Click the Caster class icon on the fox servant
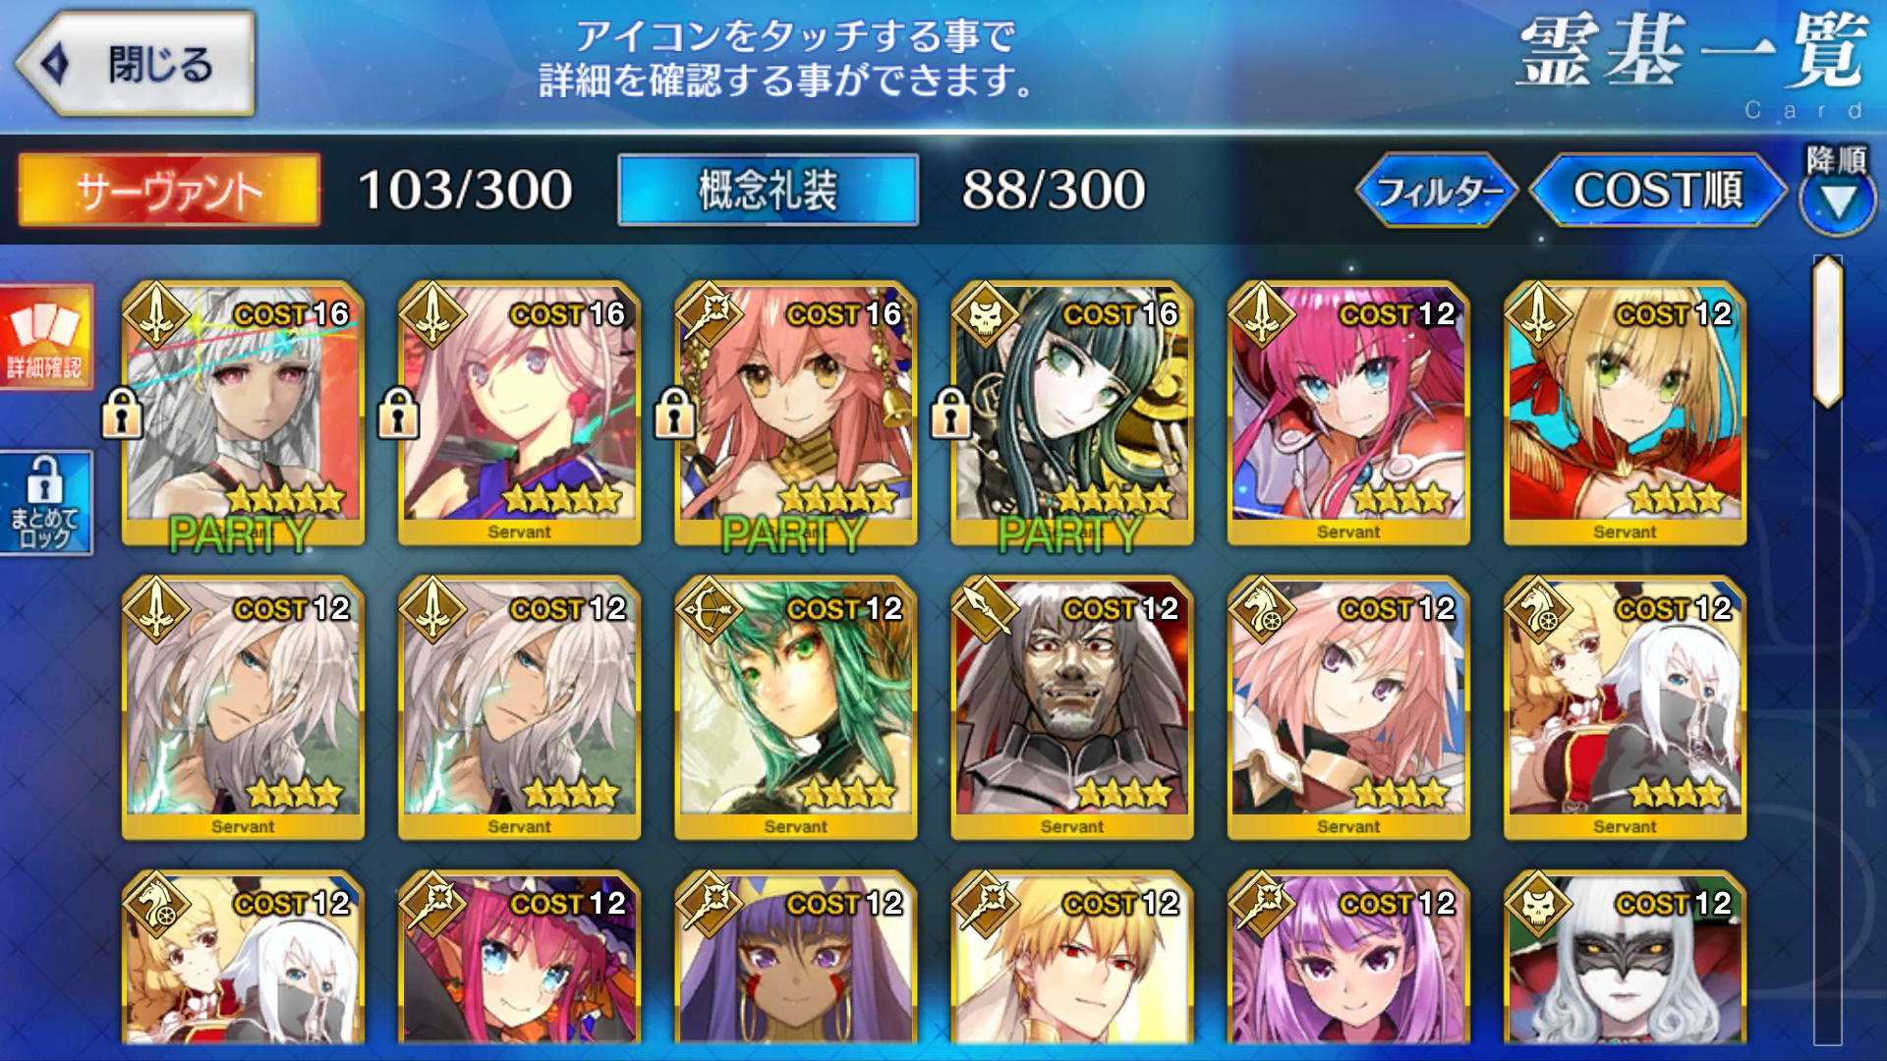The image size is (1887, 1061). point(710,315)
